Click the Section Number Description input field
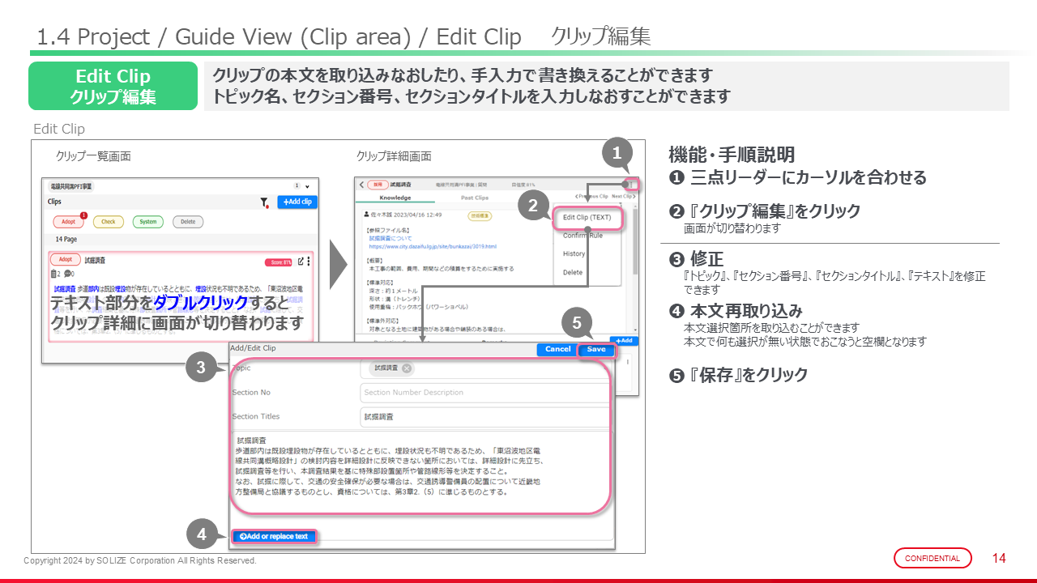1037x583 pixels. 483,393
